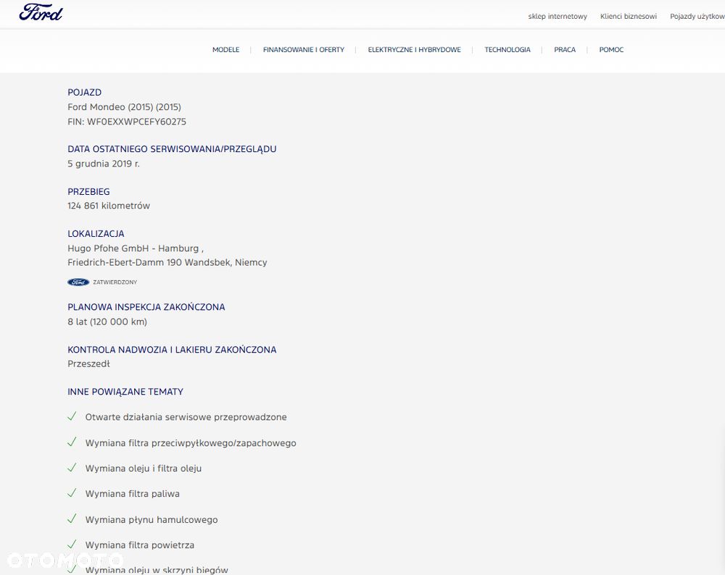Click the Ford Zatwierdzony badge icon
Image resolution: width=725 pixels, height=575 pixels.
point(78,282)
